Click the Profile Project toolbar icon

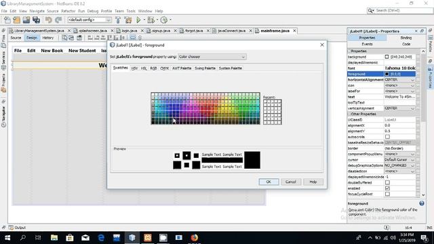[x=164, y=20]
